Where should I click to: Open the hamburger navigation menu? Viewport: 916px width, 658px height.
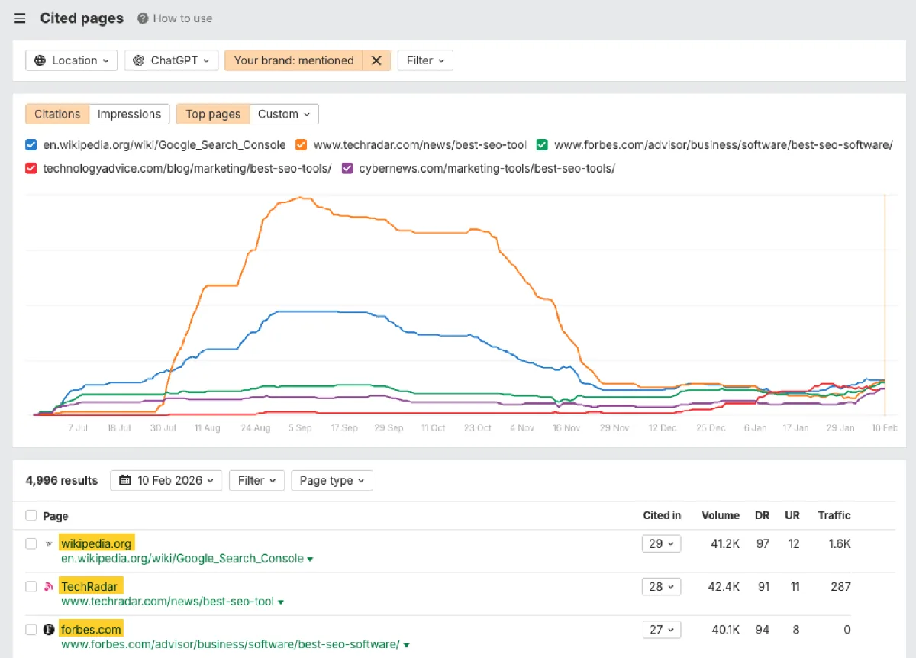point(20,18)
